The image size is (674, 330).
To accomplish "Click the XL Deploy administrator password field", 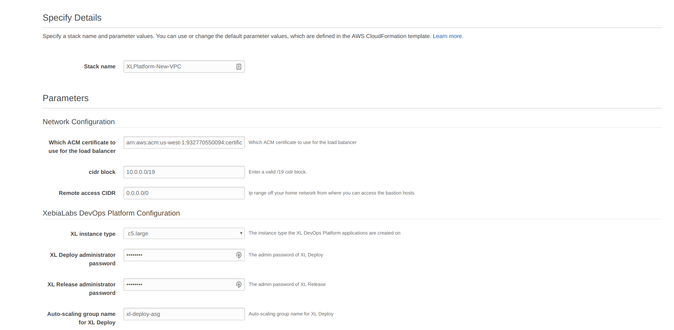I will pyautogui.click(x=184, y=255).
